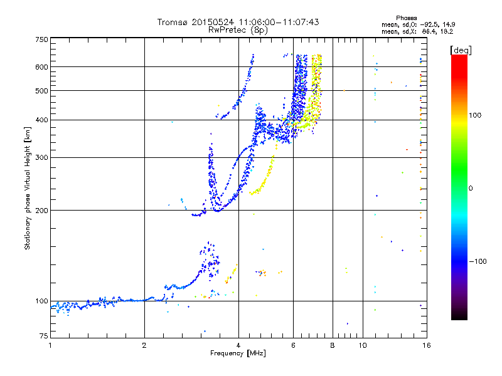
Task: Click the phase color bar gradient
Action: coord(459,187)
